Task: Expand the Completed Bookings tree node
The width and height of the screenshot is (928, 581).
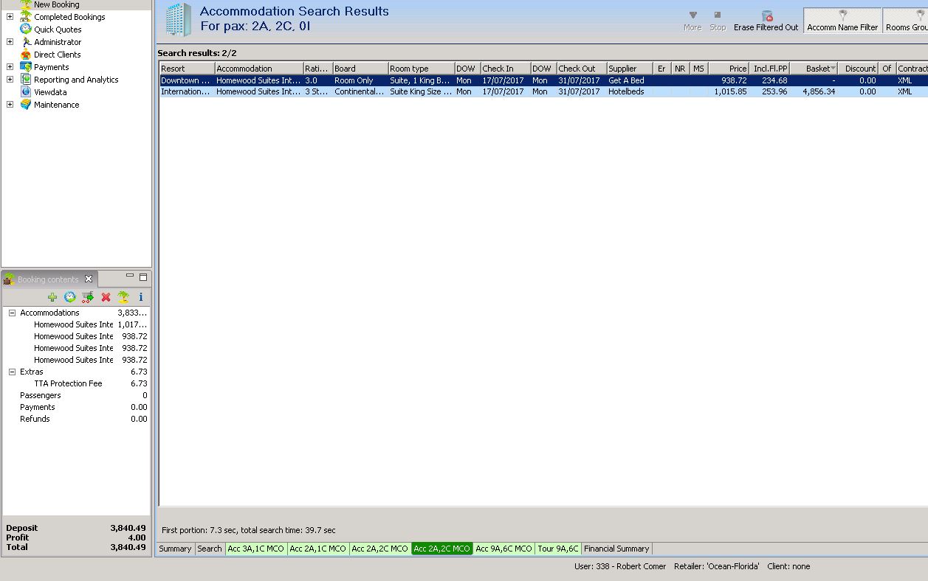Action: click(10, 16)
